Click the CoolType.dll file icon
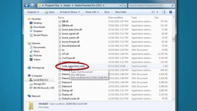Screen dimensions: 197x111 [x=60, y=58]
